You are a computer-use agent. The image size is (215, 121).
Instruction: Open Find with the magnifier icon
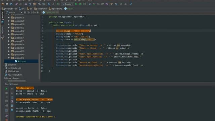40,4
